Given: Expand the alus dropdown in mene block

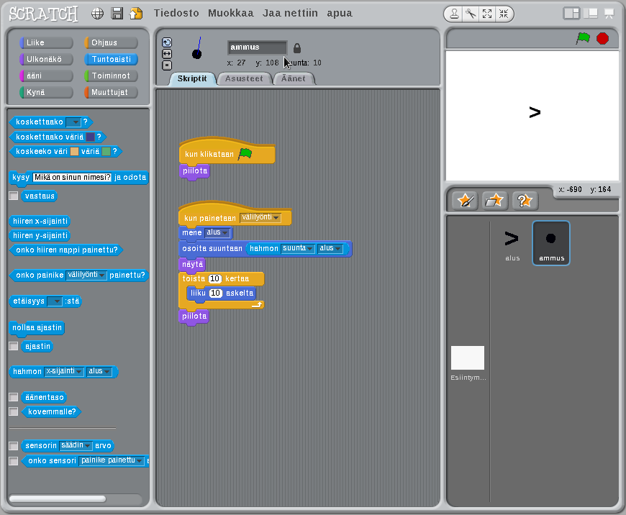Looking at the screenshot, I should (x=225, y=233).
